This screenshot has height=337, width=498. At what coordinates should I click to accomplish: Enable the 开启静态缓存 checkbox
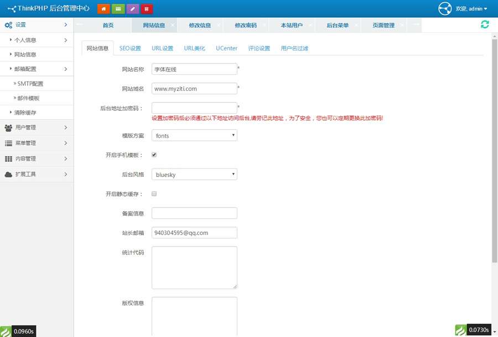point(154,194)
